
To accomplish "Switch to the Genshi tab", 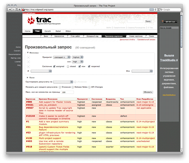I will [x=48, y=31].
